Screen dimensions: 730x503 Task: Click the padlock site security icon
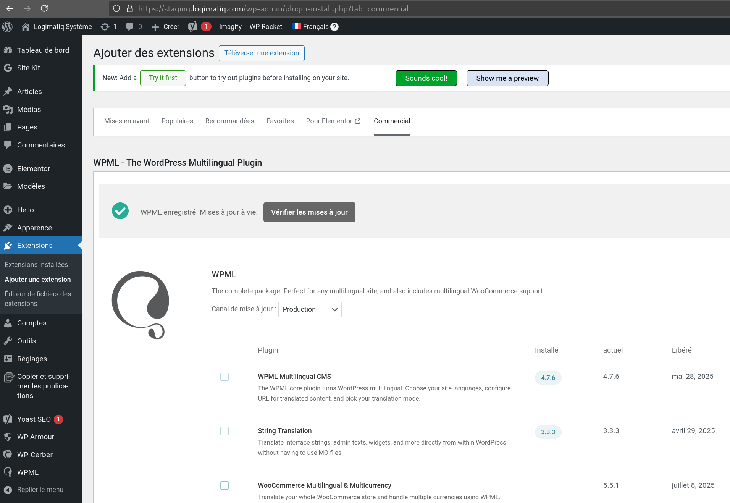[x=130, y=8]
